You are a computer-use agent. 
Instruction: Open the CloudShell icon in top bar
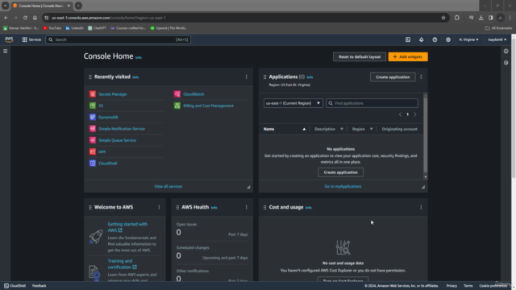click(408, 39)
